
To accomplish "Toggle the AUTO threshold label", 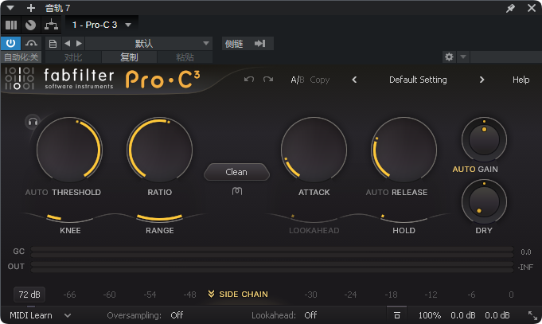I will [37, 193].
